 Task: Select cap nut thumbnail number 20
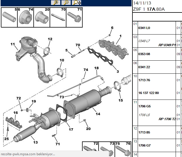(42, 17)
